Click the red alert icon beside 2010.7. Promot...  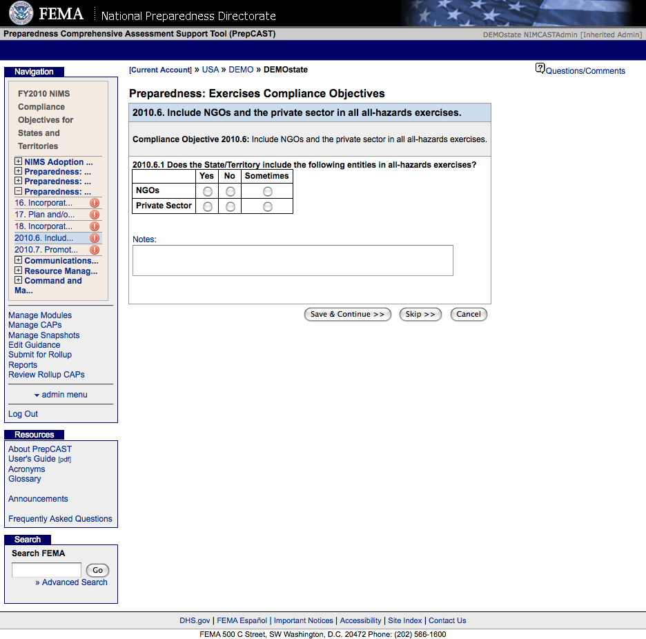coord(95,250)
